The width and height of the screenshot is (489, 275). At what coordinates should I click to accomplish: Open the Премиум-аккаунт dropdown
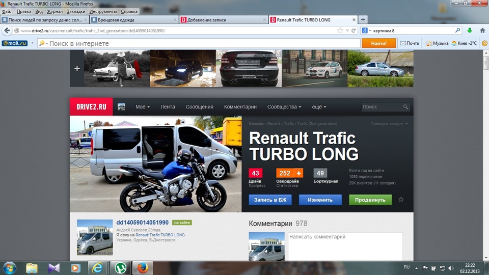[389, 124]
